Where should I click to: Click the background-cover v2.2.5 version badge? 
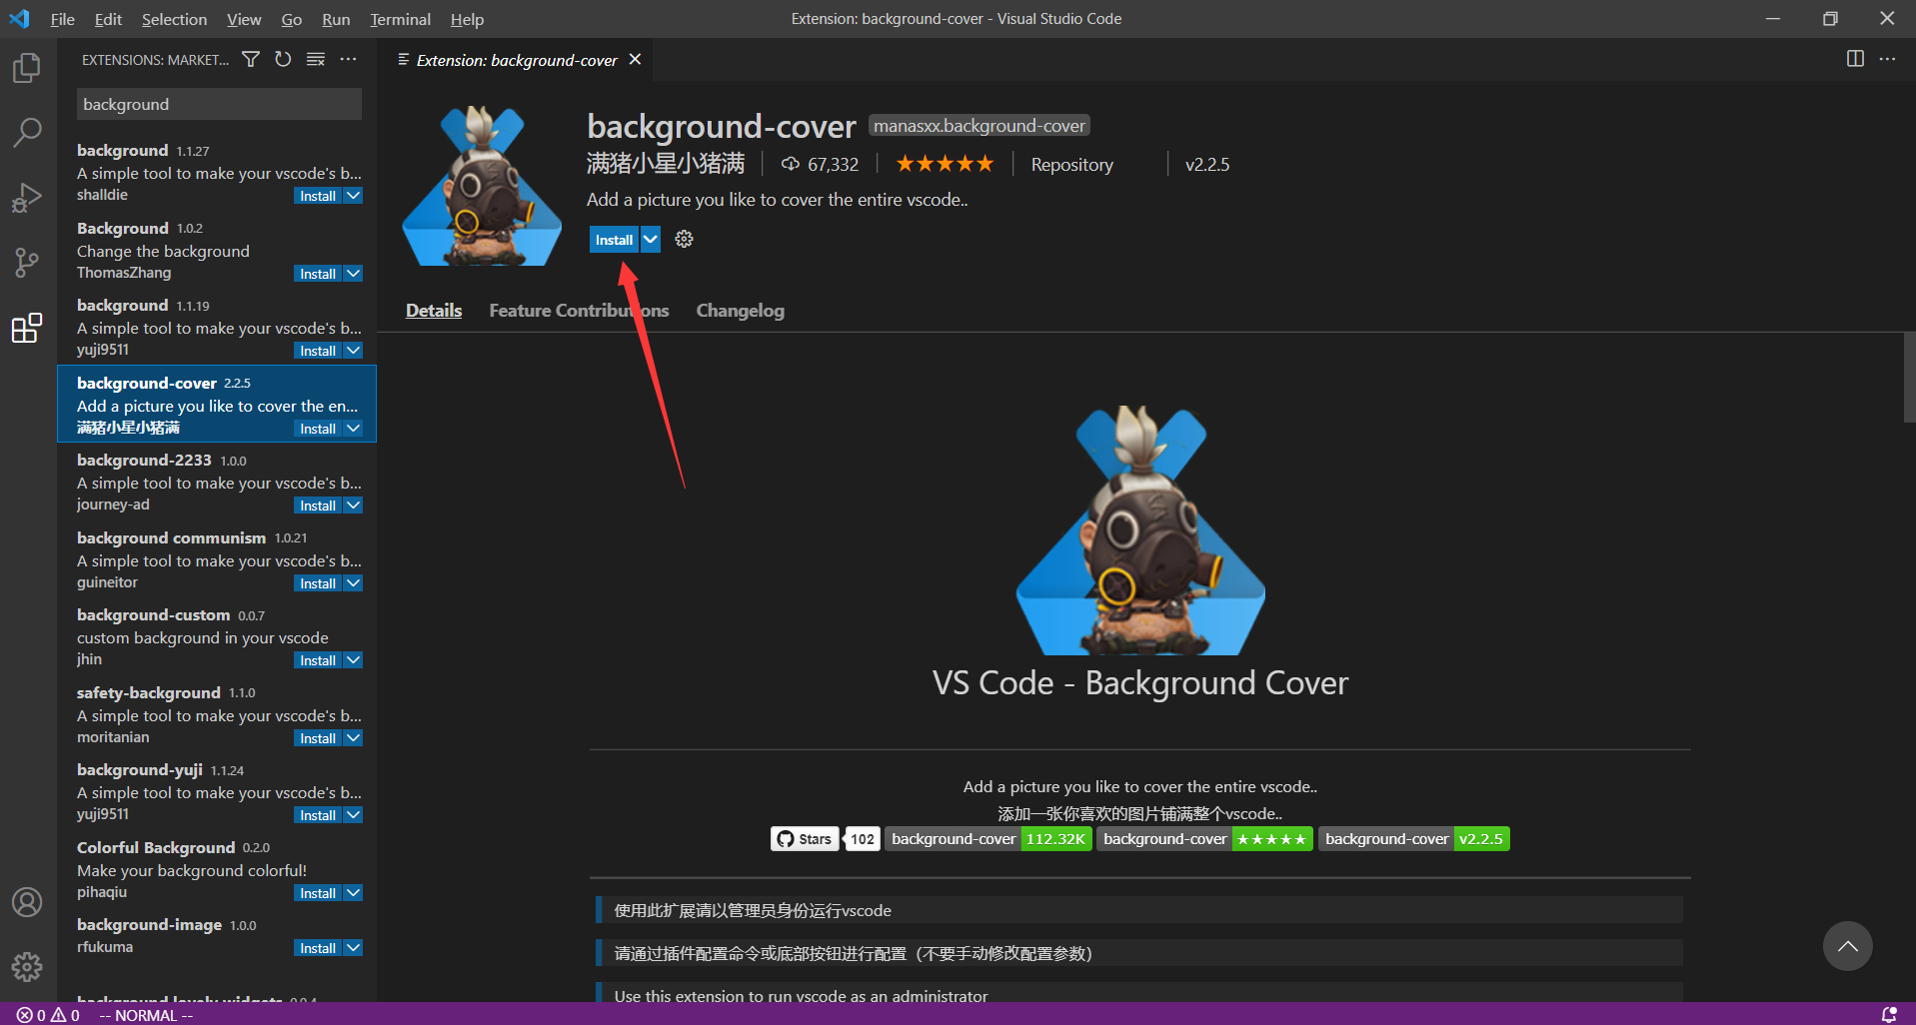1414,839
